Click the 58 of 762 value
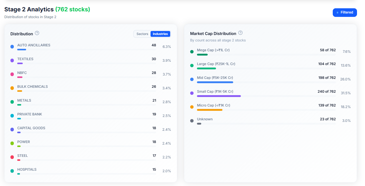This screenshot has height=186, width=365. [328, 50]
